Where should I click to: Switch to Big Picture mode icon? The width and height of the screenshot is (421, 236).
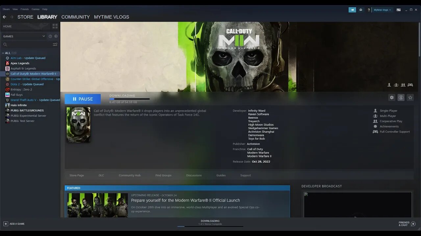[x=399, y=10]
